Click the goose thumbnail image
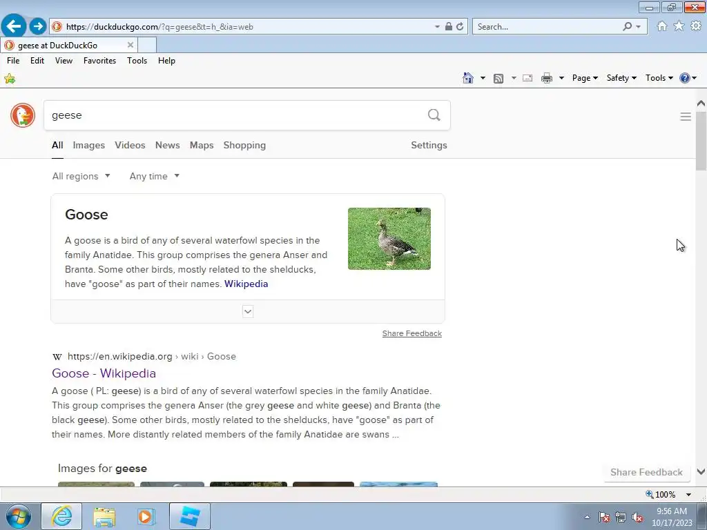Screen dimensions: 707x530 point(389,239)
